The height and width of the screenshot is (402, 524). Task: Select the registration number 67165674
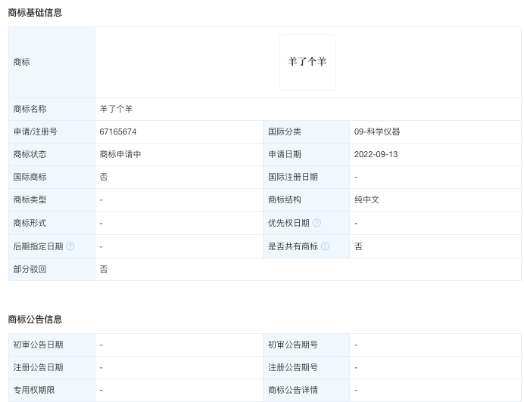118,131
